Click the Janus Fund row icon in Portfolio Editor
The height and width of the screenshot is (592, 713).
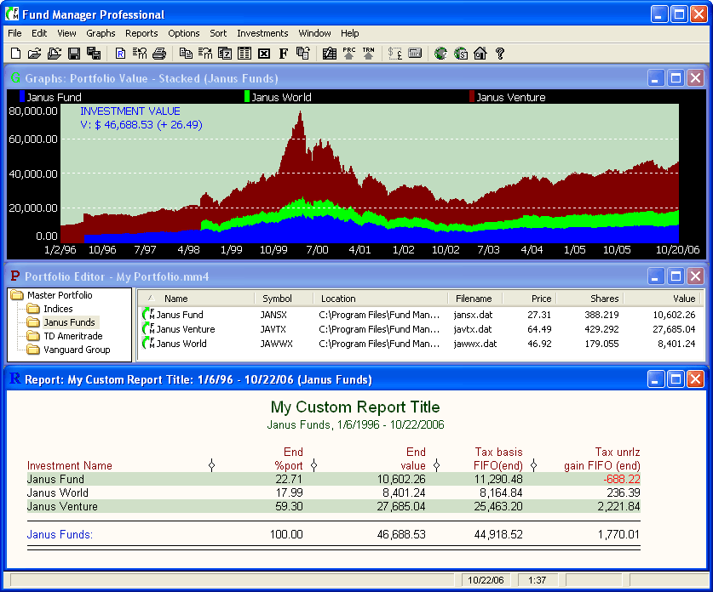148,314
